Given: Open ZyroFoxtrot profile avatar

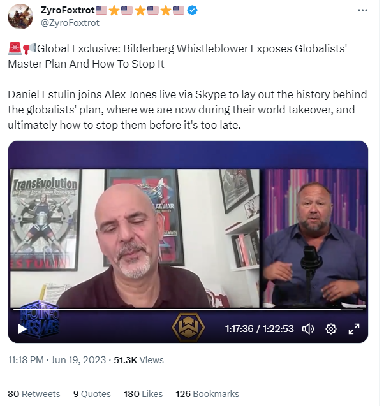Looking at the screenshot, I should [x=20, y=16].
